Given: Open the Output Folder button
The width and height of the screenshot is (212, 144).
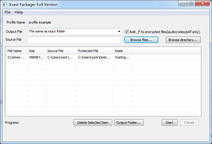Looking at the screenshot, I should pos(129,123).
